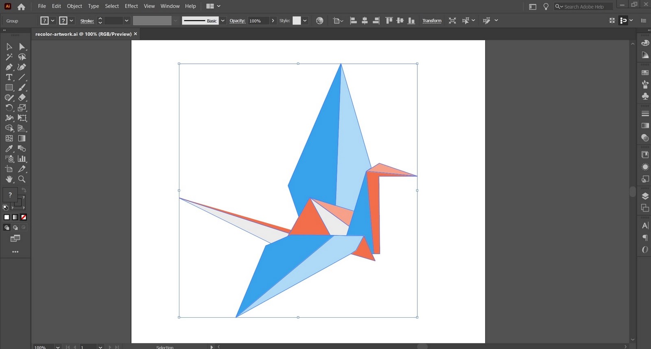Image resolution: width=651 pixels, height=349 pixels.
Task: Select the Selection tool arrow
Action: [x=9, y=47]
